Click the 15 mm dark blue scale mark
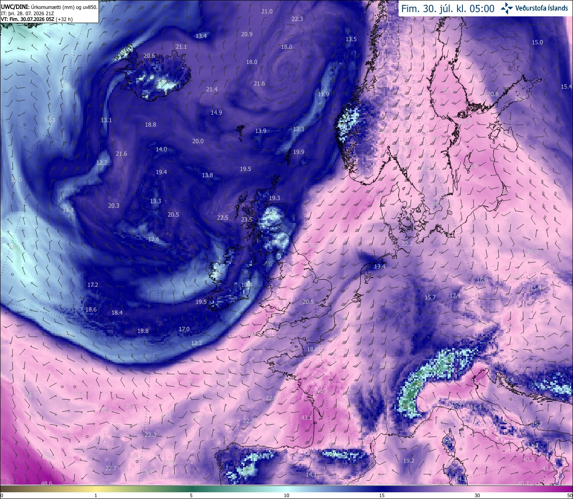The height and width of the screenshot is (499, 573). 382,495
